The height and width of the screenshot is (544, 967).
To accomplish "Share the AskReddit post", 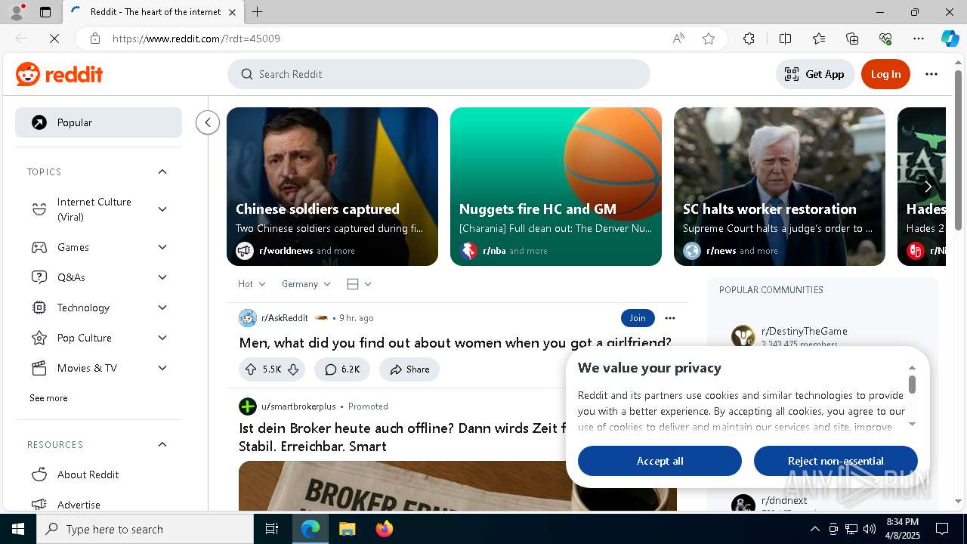I will pyautogui.click(x=409, y=369).
